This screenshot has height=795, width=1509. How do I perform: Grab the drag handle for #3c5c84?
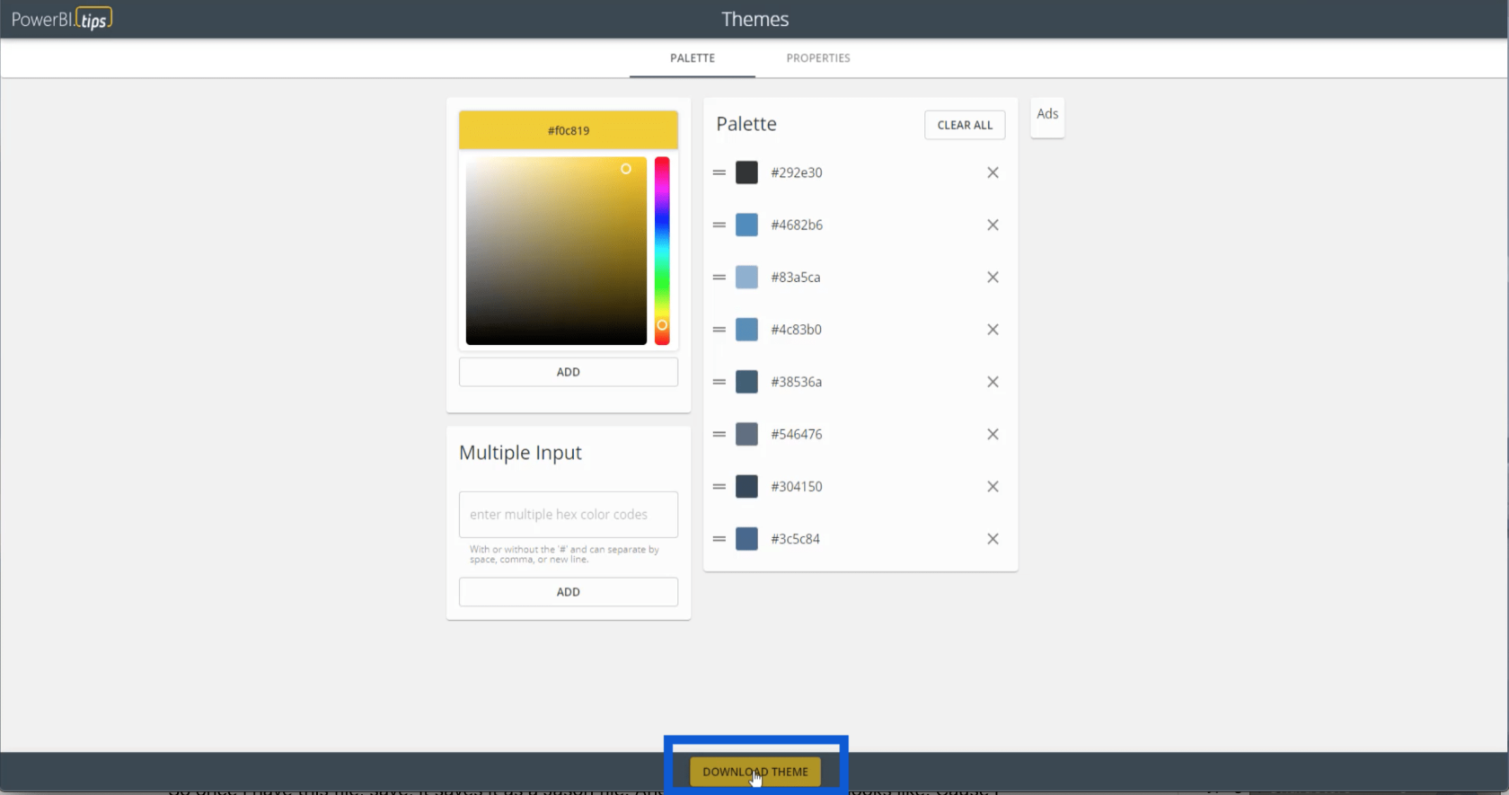pos(719,539)
